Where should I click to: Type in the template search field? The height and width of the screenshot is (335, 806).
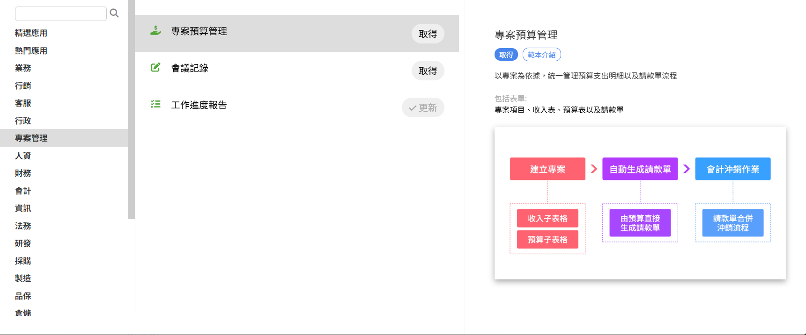[x=60, y=14]
